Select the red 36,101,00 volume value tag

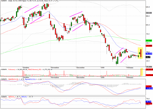pyautogui.click(x=149, y=69)
